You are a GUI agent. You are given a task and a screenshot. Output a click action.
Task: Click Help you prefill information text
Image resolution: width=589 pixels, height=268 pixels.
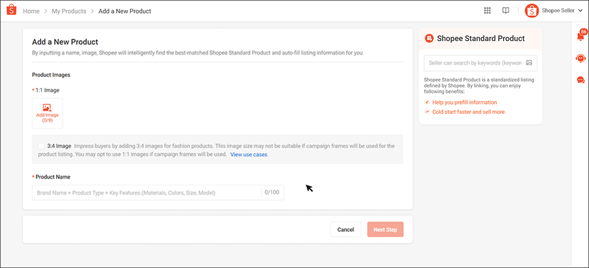click(465, 102)
